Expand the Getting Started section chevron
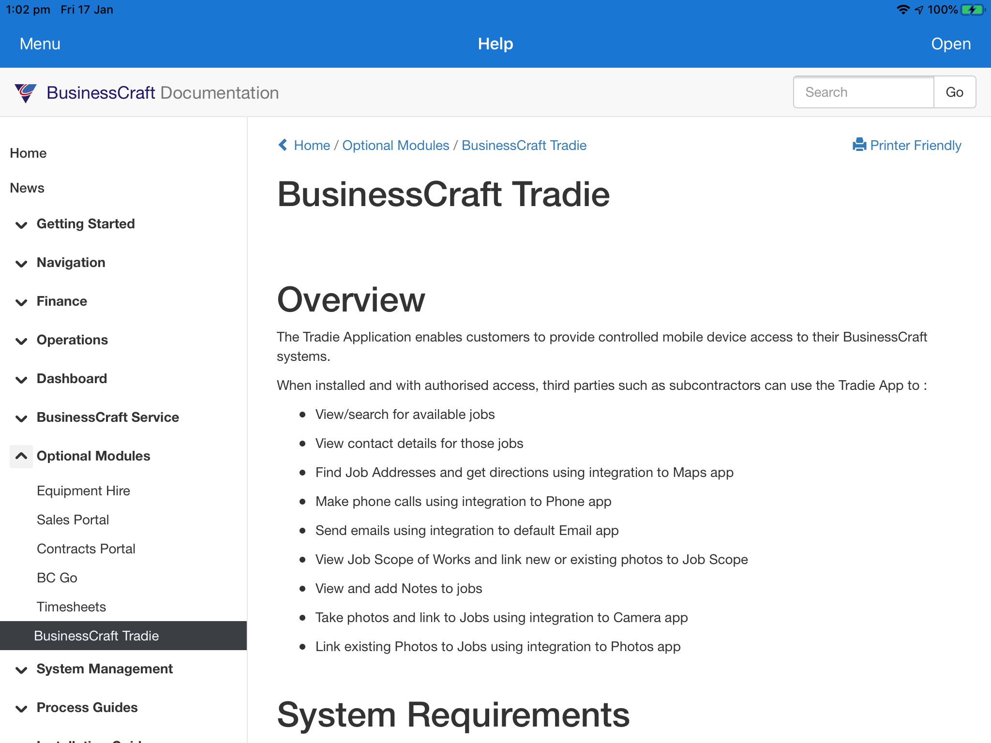Viewport: 991px width, 743px height. tap(21, 224)
